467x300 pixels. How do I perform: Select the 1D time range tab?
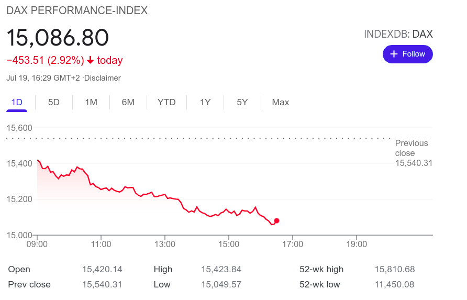click(17, 102)
